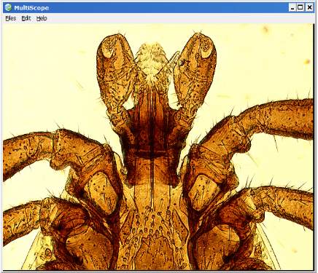Click the bristled ventral area below mouthparts
This screenshot has width=318, height=273.
(153, 231)
